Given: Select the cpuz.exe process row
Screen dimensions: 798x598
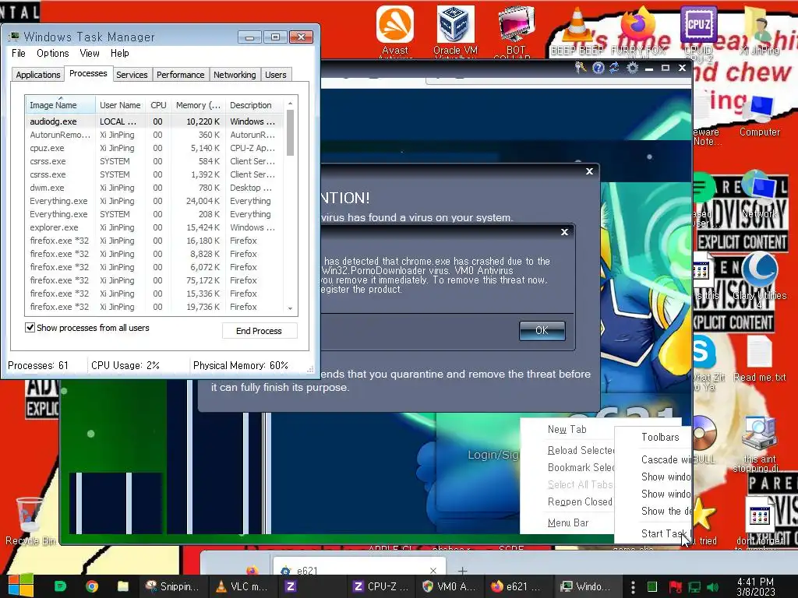Looking at the screenshot, I should coord(153,148).
